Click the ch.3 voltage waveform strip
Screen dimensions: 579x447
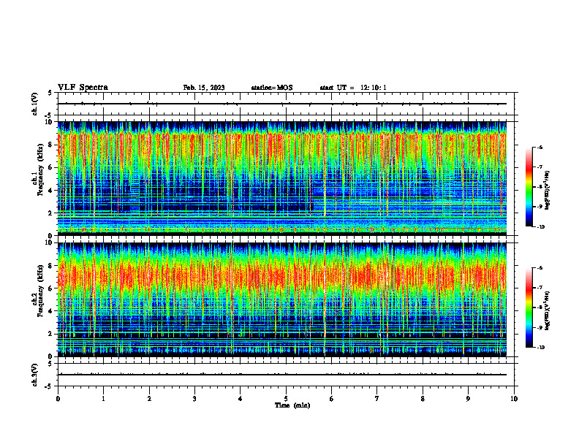point(282,375)
